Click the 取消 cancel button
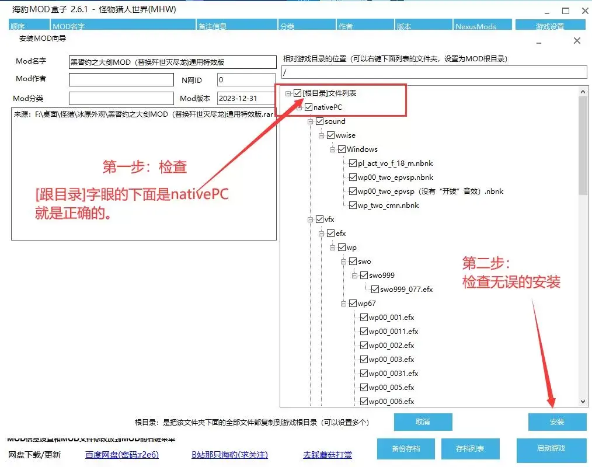 (x=423, y=422)
